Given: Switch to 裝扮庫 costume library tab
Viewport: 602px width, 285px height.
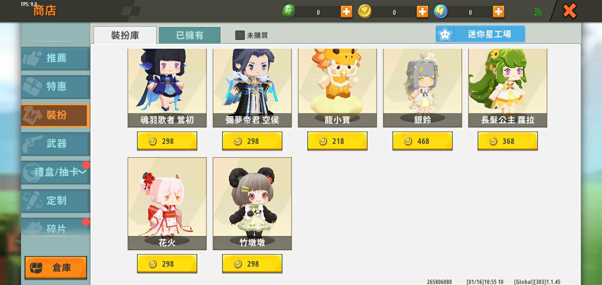Looking at the screenshot, I should 125,35.
